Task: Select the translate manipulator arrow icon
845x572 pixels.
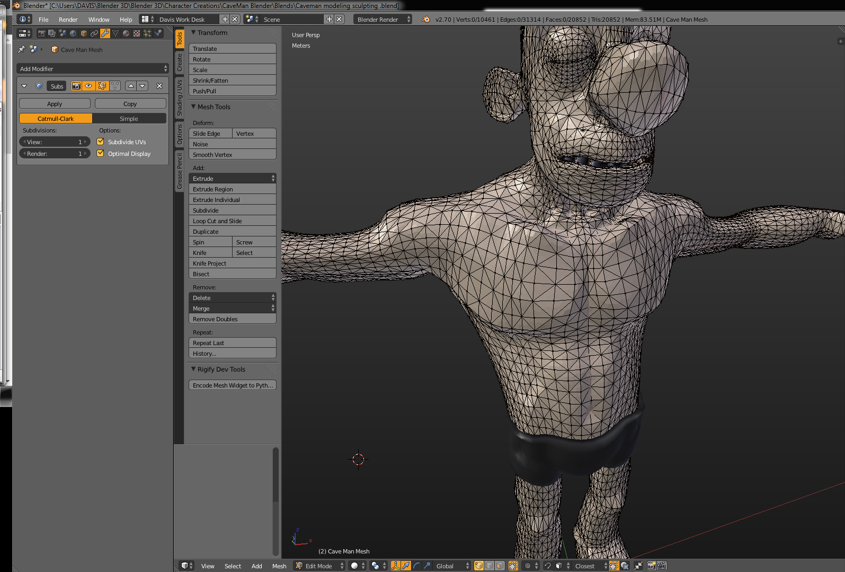Action: coord(406,566)
